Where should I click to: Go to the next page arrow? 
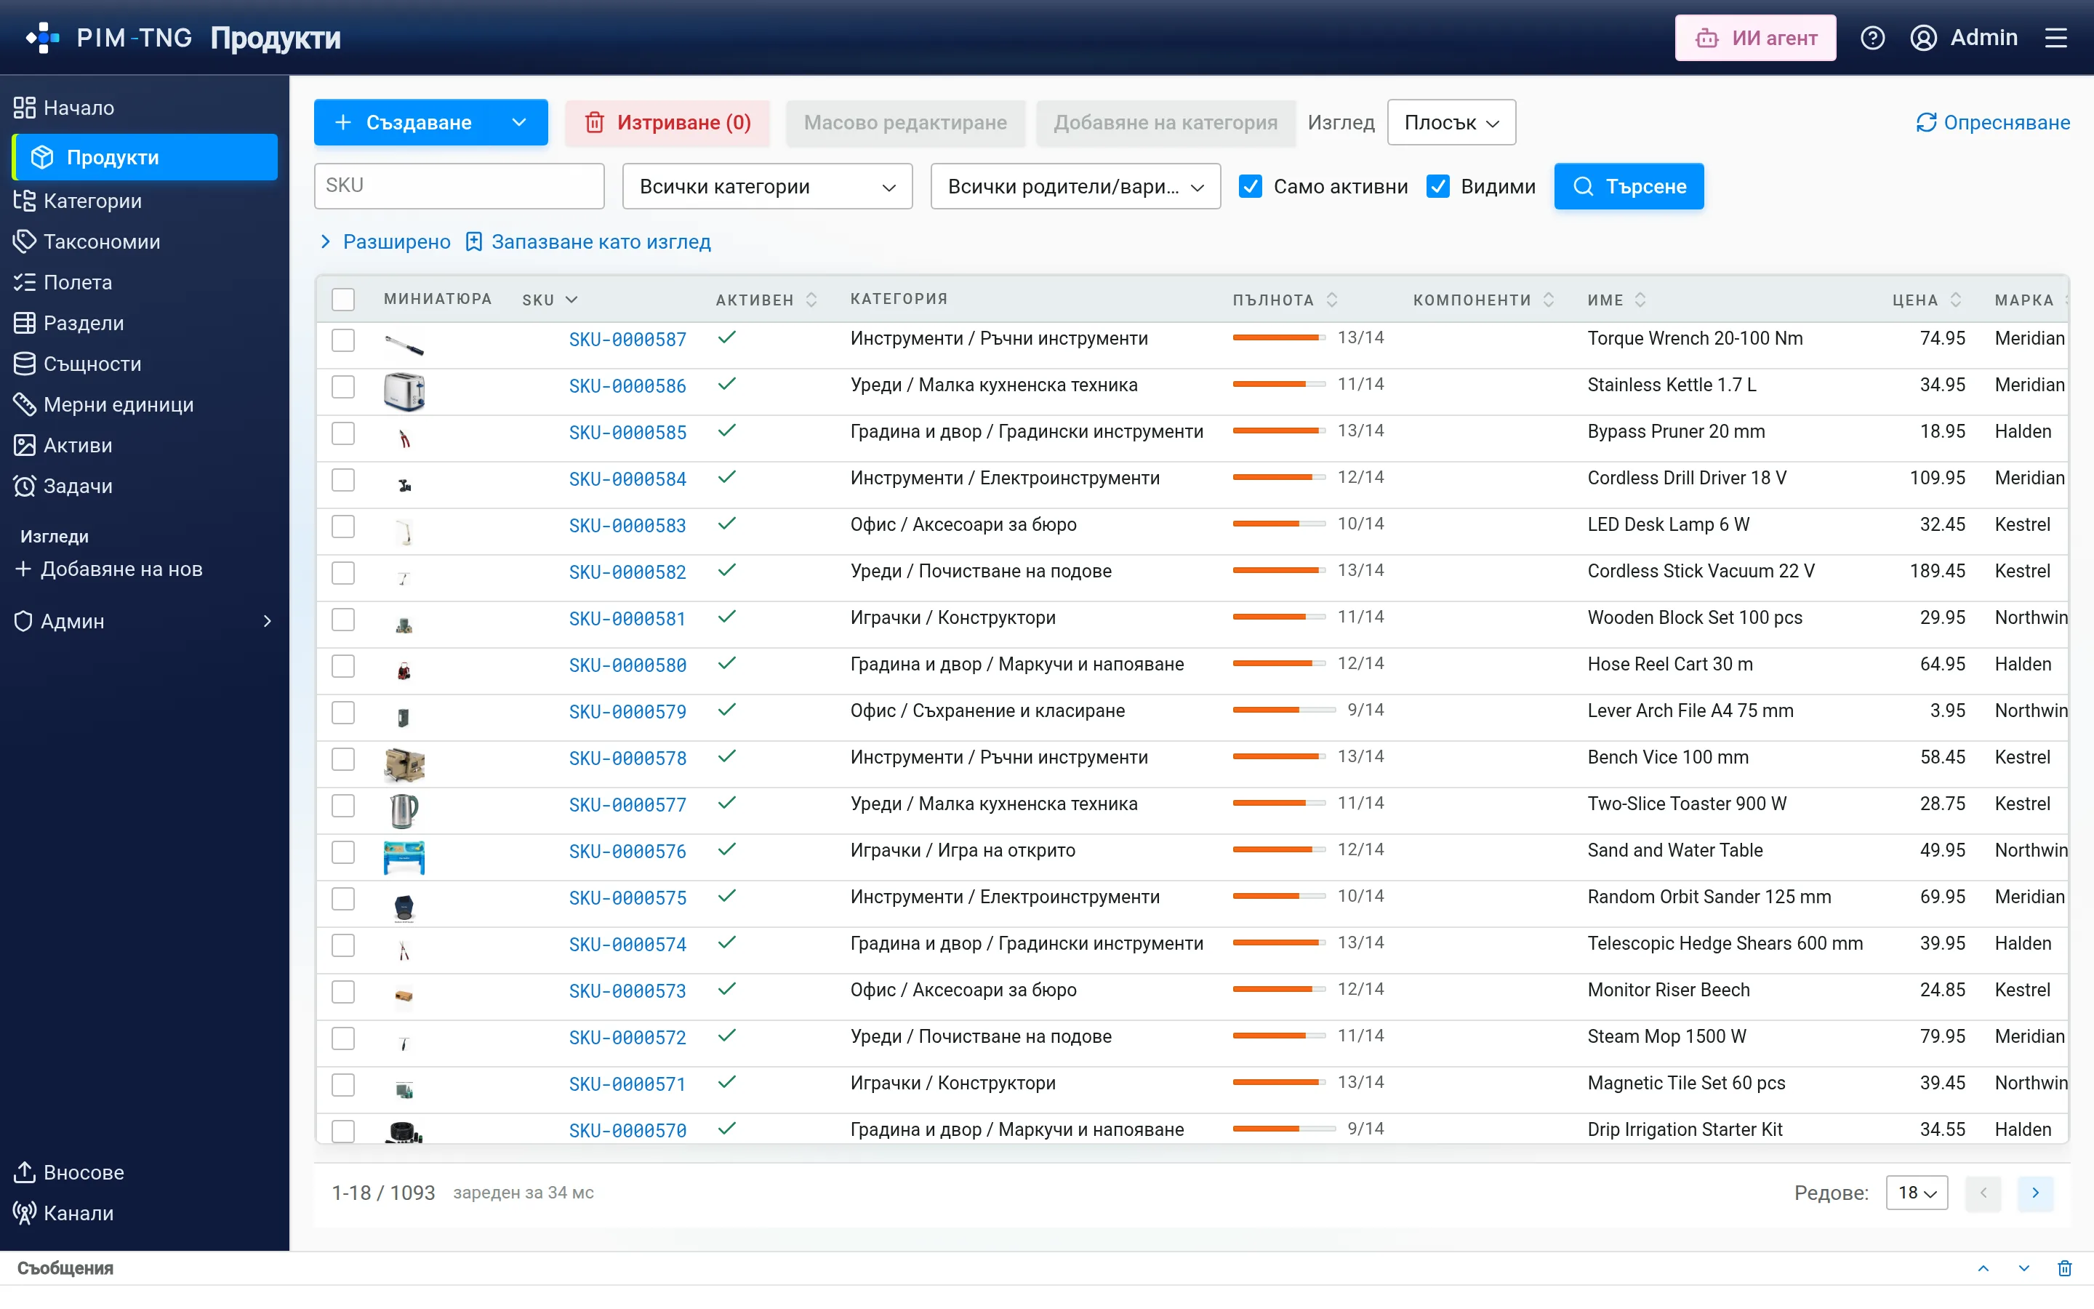(x=2035, y=1193)
